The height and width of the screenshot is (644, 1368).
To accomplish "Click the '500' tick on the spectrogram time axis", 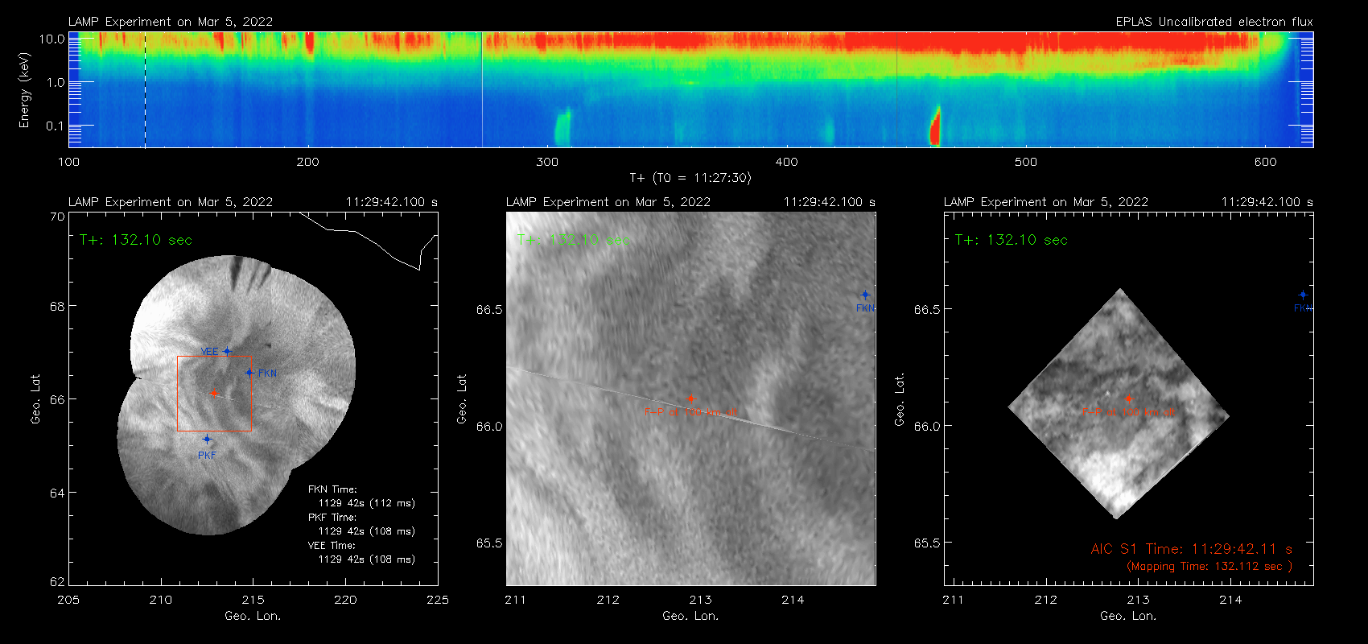I will 1026,162.
